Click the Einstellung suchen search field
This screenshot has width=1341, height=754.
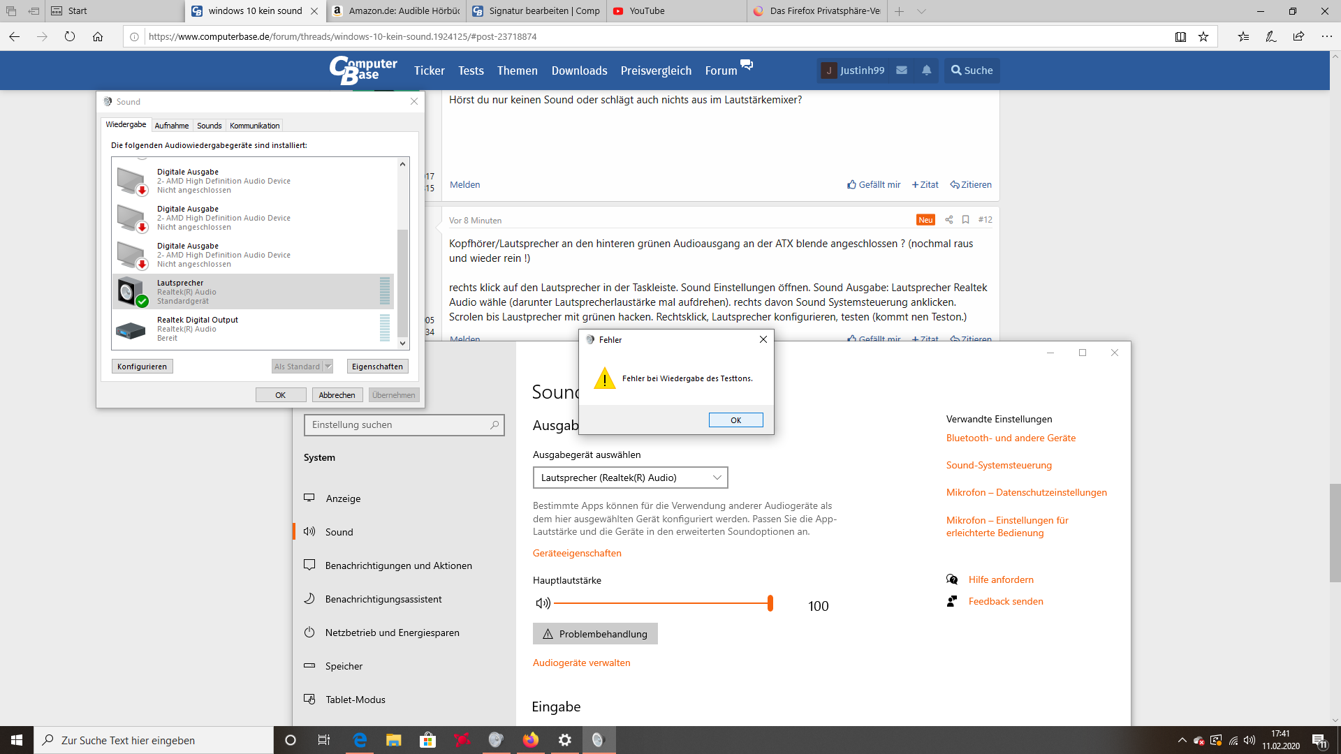pyautogui.click(x=398, y=425)
